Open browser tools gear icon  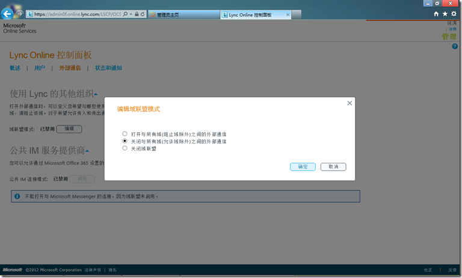pos(454,14)
